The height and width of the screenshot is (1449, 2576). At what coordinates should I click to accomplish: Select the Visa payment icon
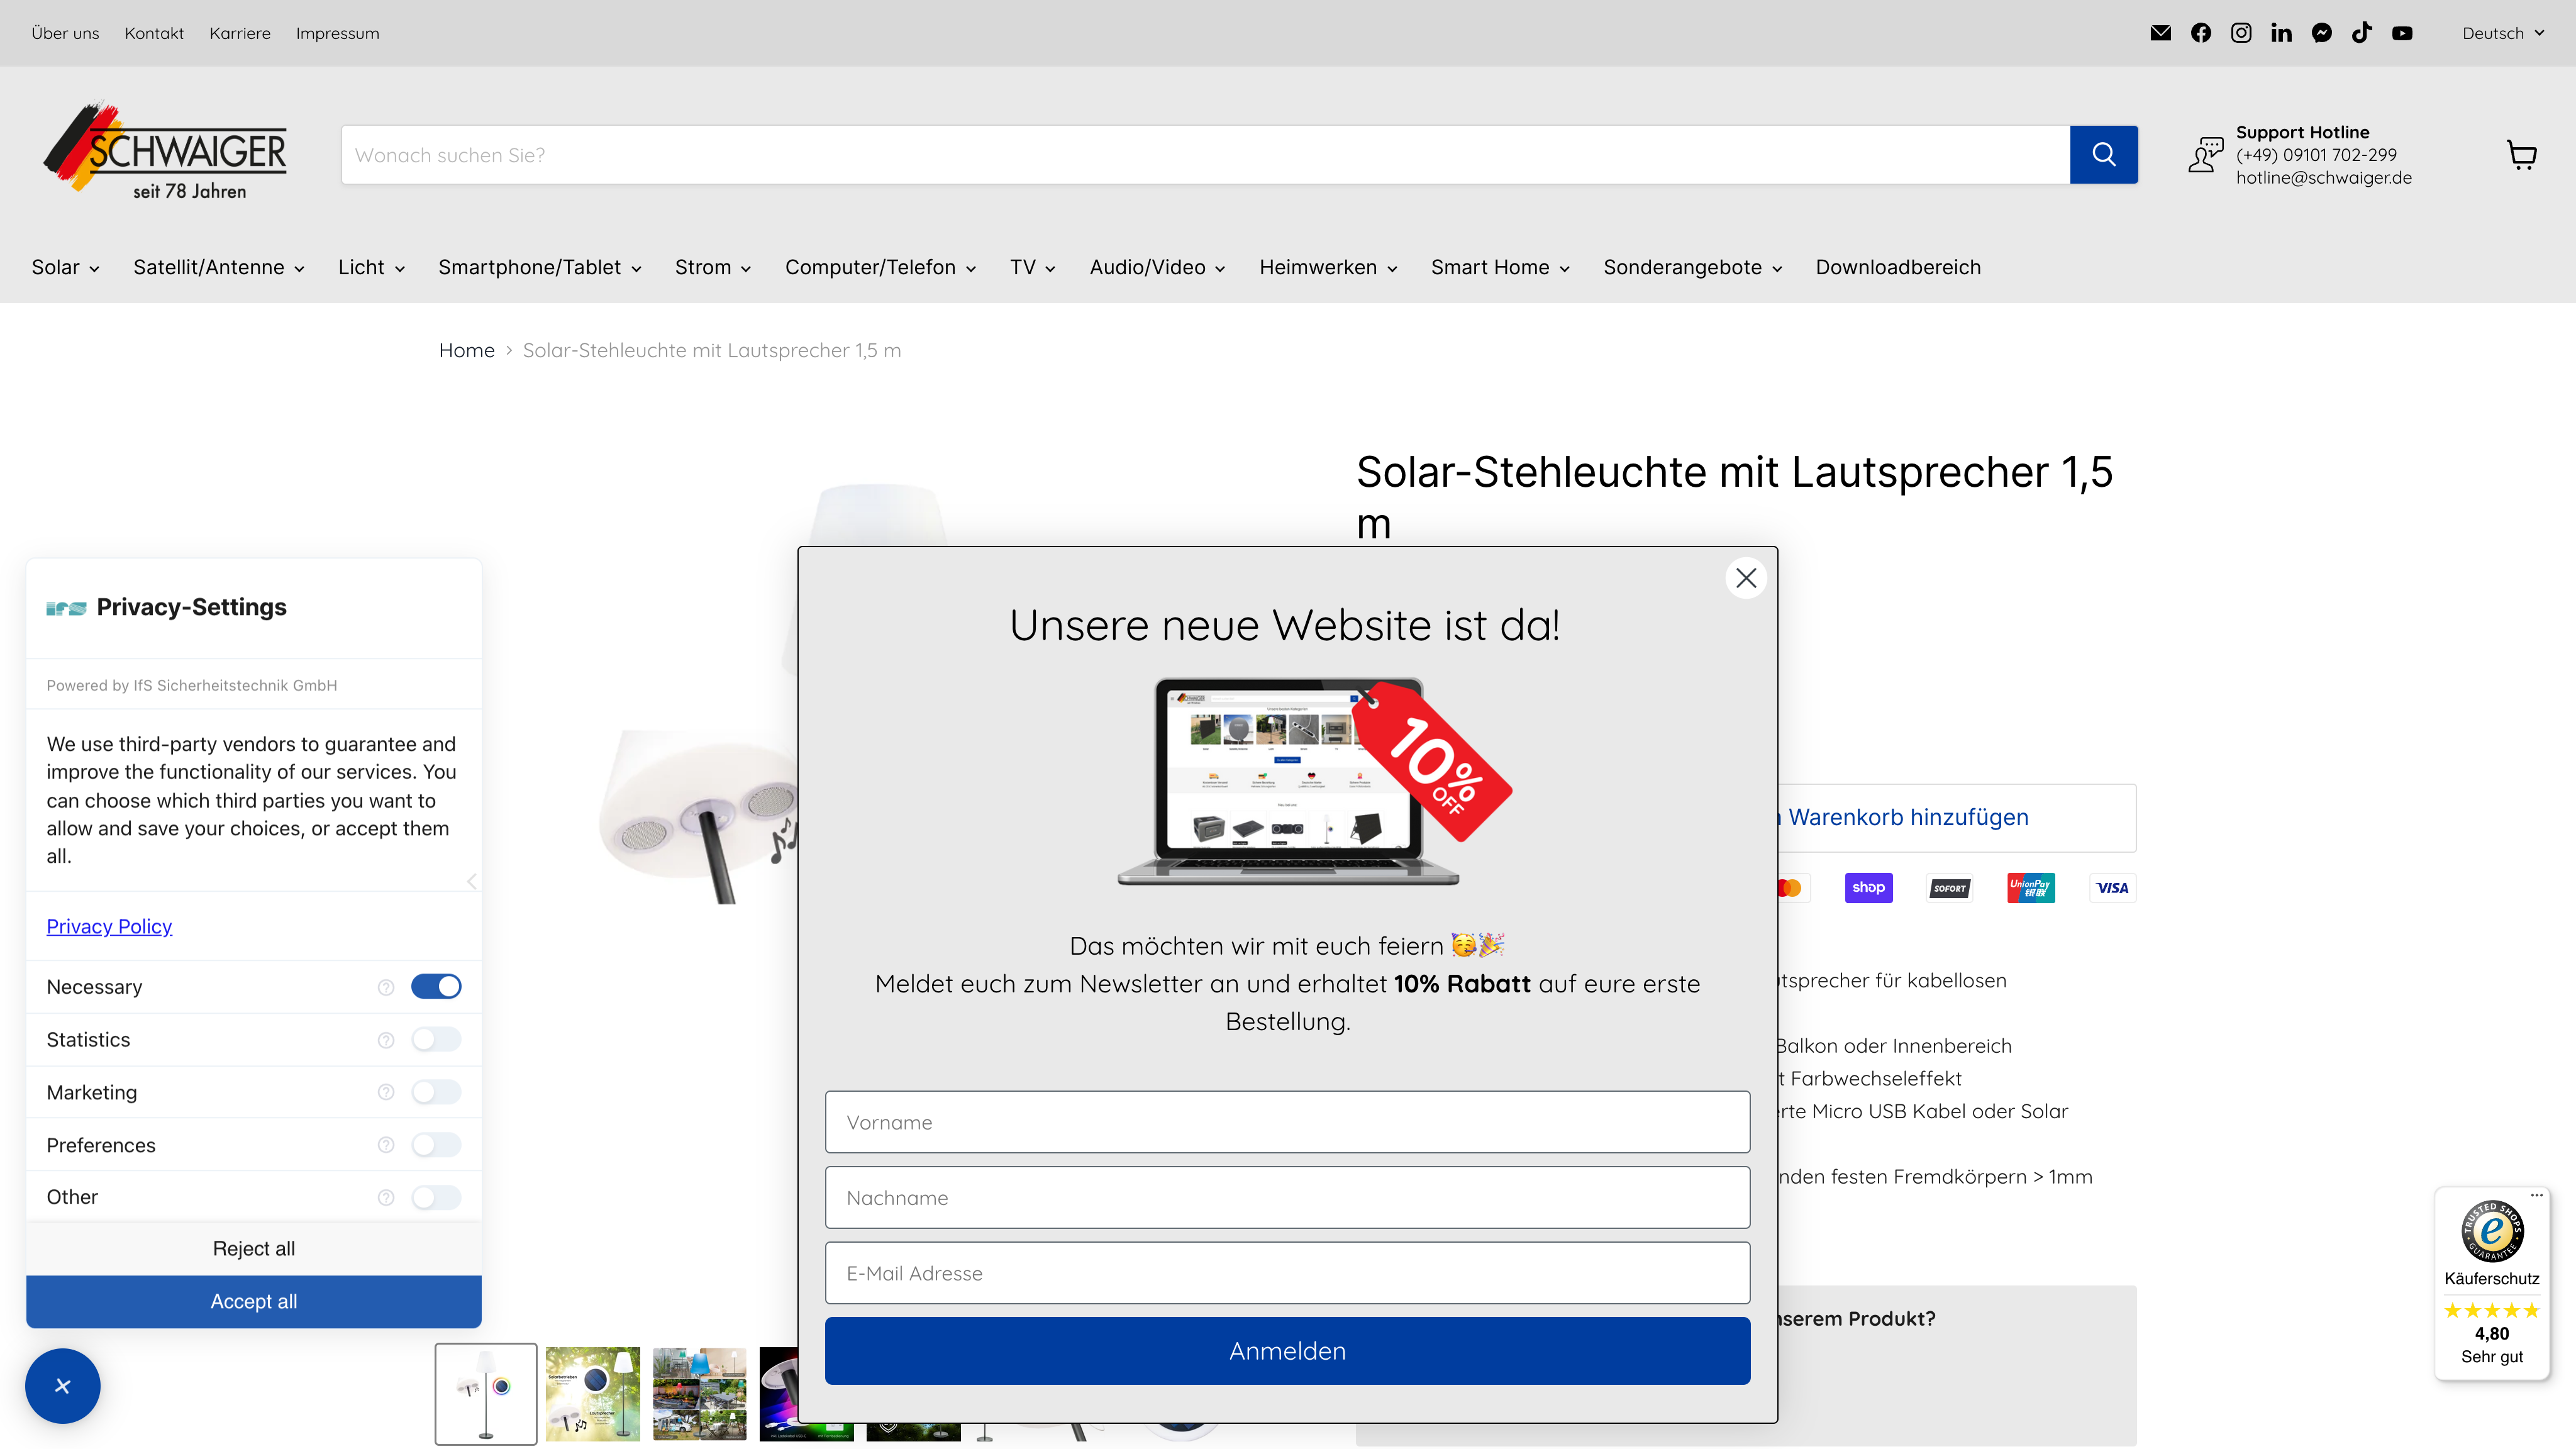click(2112, 888)
